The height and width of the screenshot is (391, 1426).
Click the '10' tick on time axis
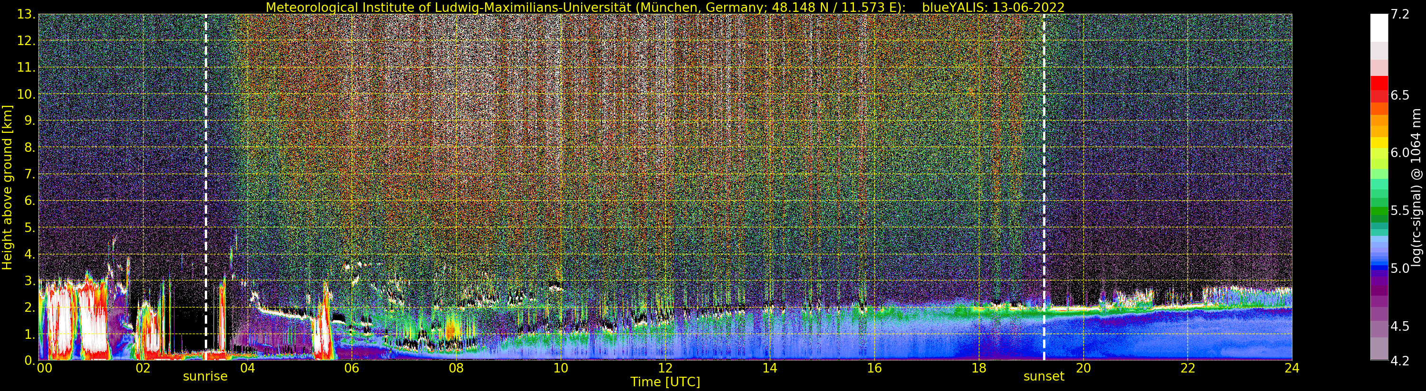click(561, 368)
